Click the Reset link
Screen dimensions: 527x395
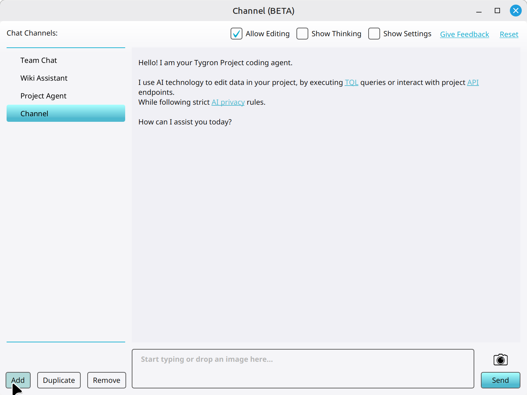(x=509, y=34)
